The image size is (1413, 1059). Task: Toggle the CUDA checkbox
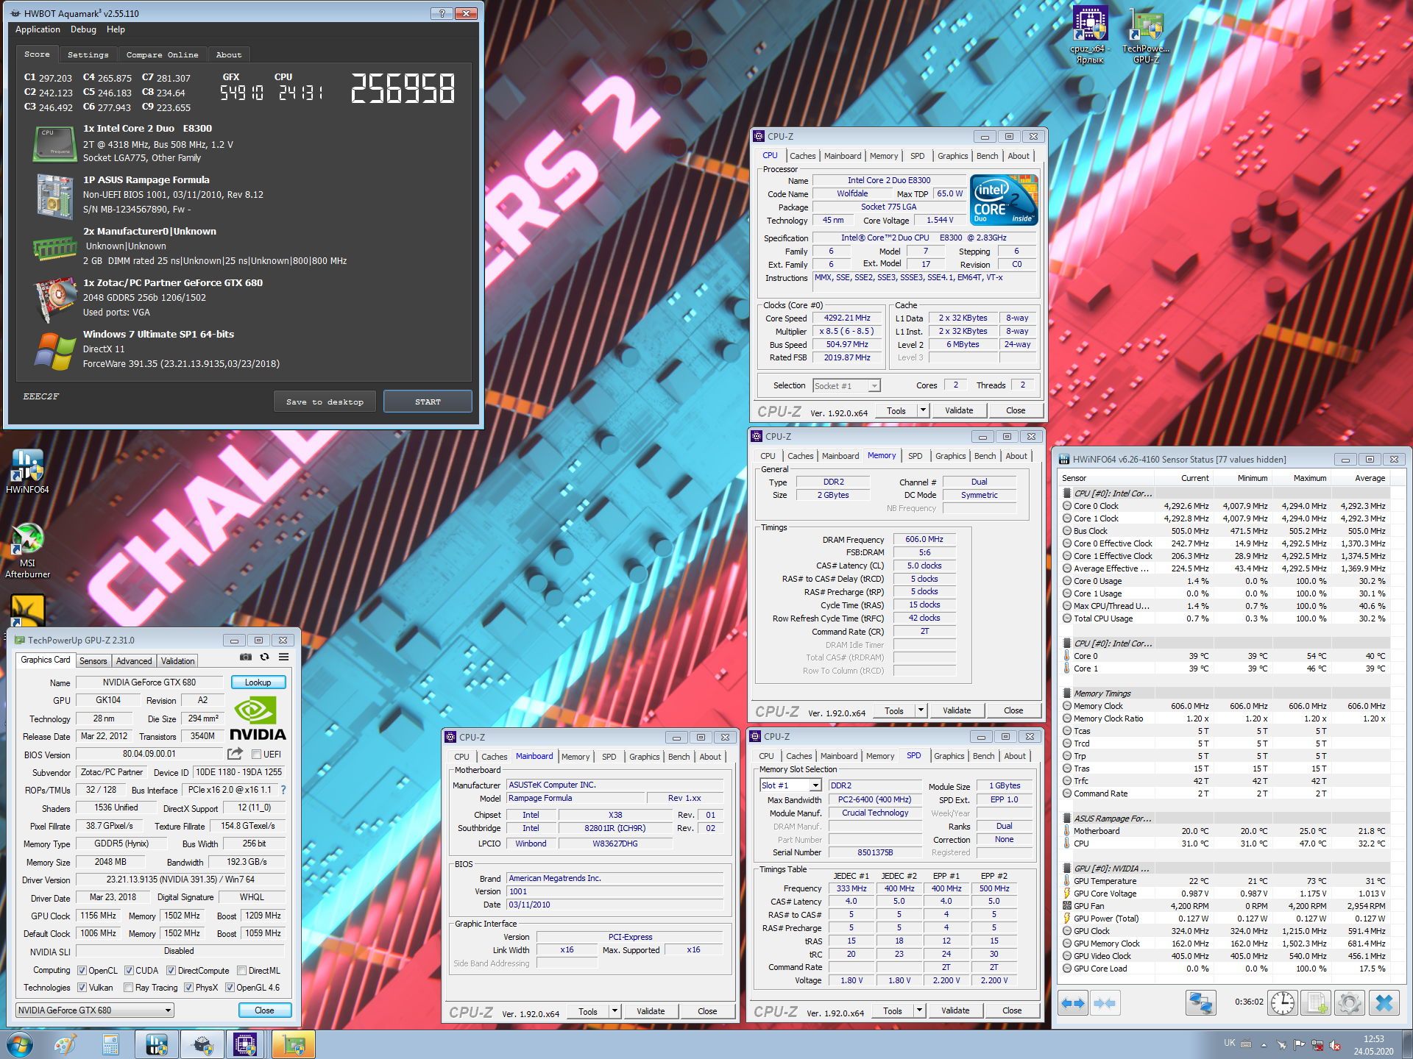tap(130, 970)
